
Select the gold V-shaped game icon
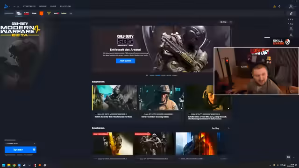point(49,14)
